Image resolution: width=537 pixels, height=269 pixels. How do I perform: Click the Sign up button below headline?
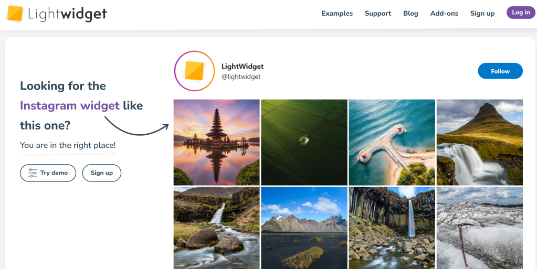(x=102, y=173)
